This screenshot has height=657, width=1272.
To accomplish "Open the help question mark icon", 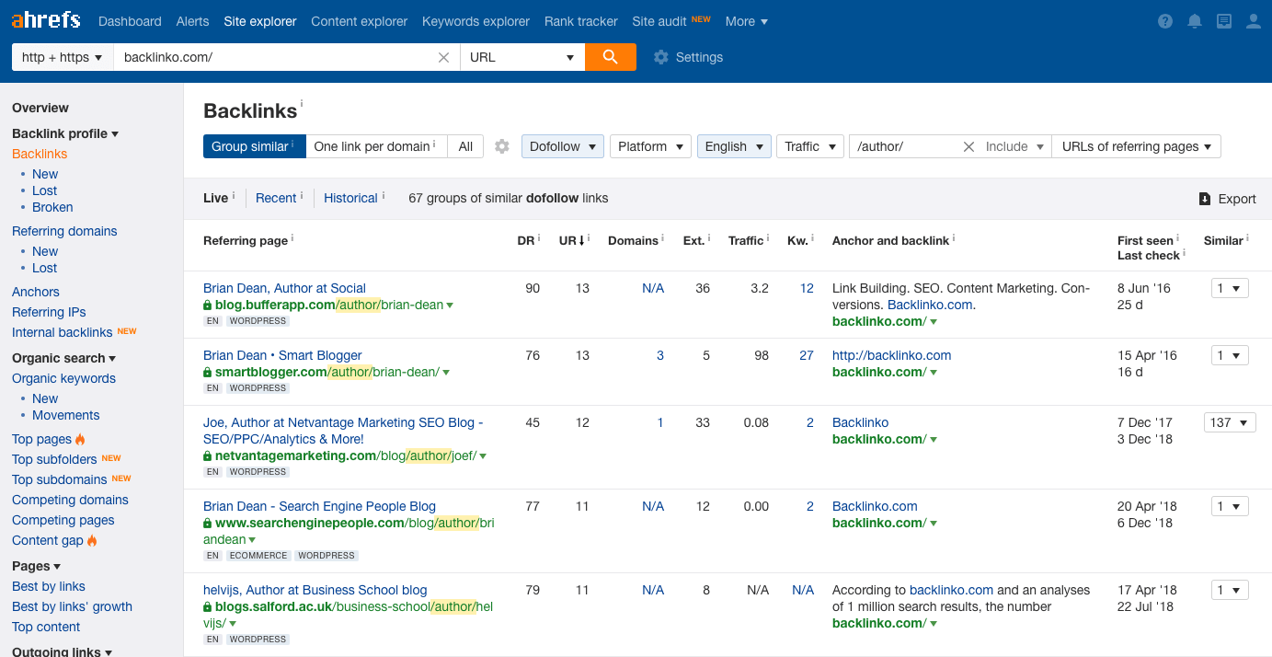I will click(x=1165, y=21).
